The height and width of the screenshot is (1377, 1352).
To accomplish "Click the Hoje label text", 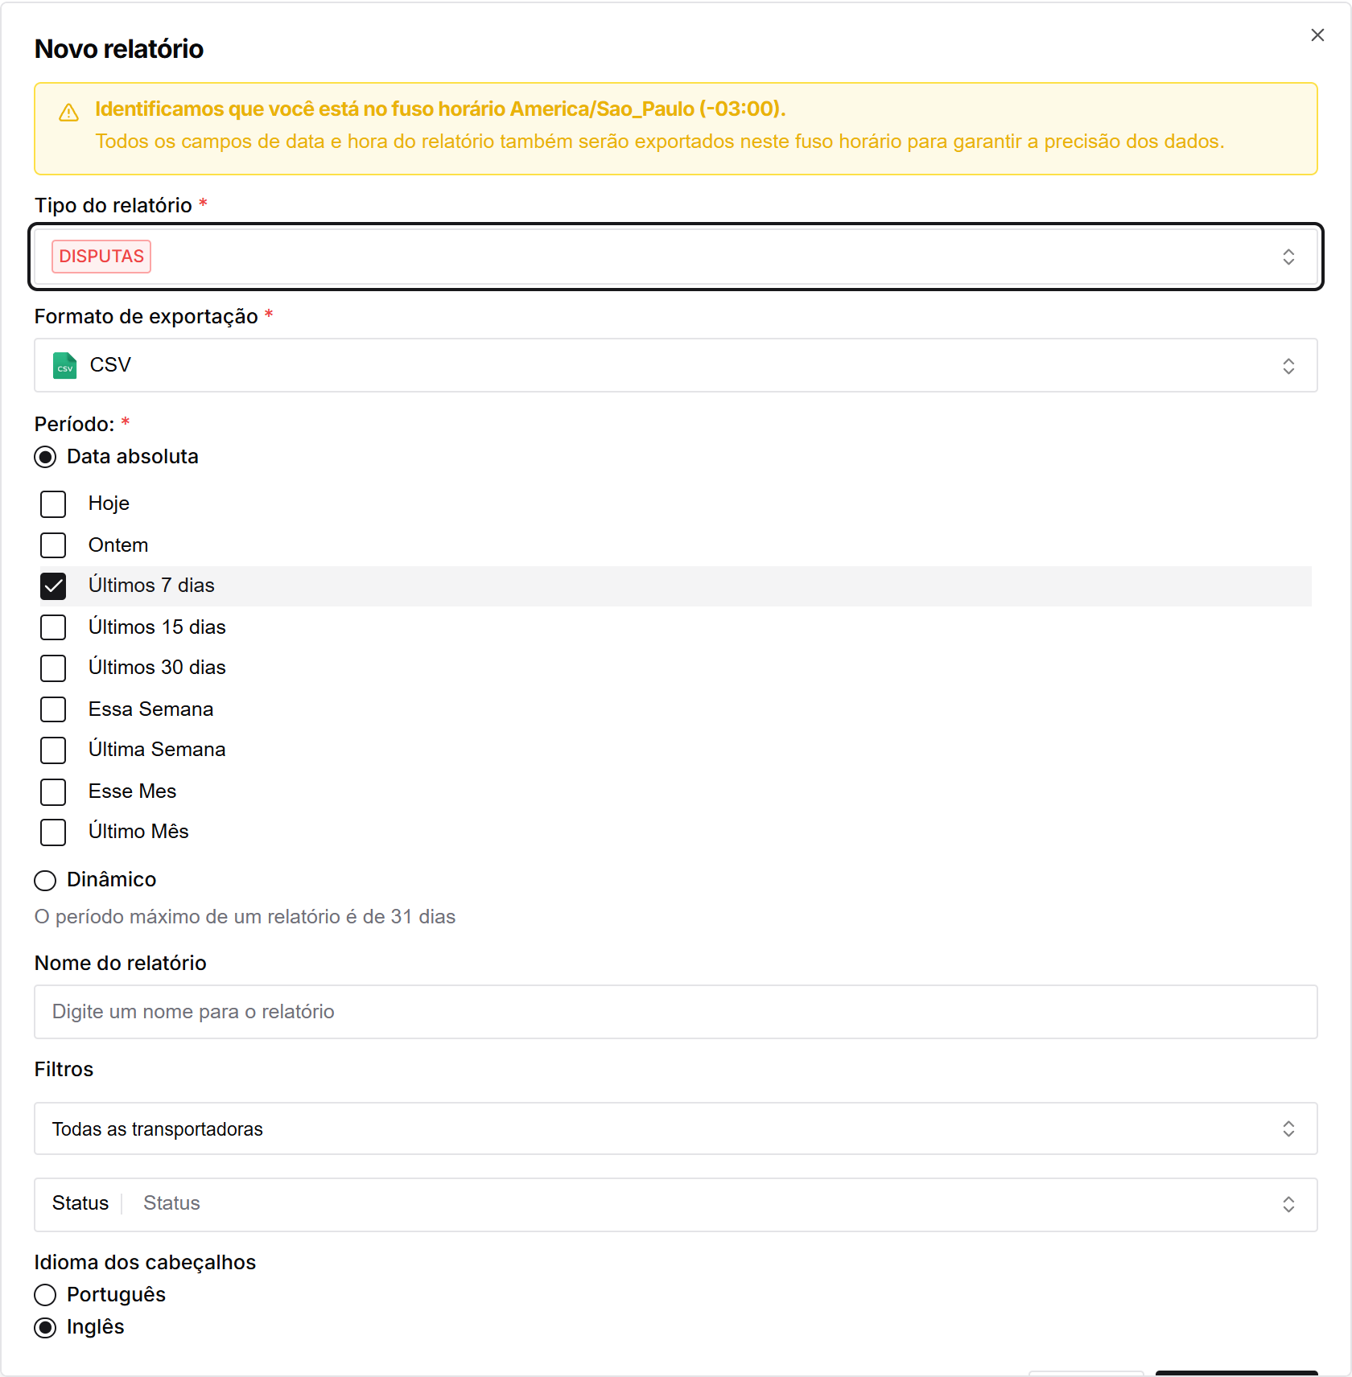I will [x=109, y=504].
